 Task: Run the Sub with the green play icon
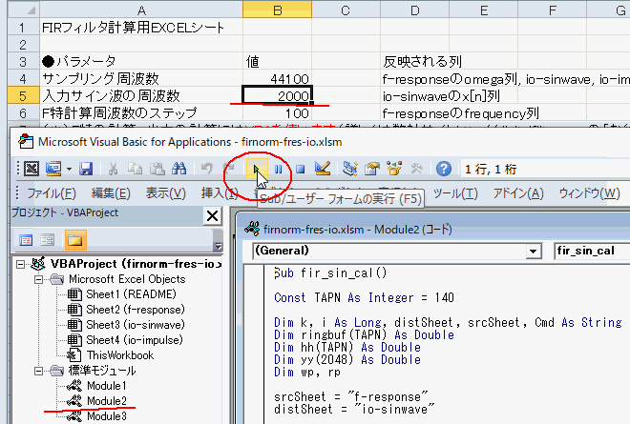click(x=257, y=169)
